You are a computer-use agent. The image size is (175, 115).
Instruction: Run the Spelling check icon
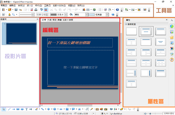click(41, 10)
